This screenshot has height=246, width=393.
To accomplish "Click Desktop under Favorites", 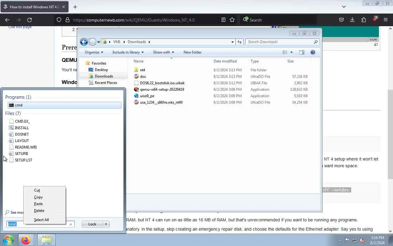I will click(101, 70).
